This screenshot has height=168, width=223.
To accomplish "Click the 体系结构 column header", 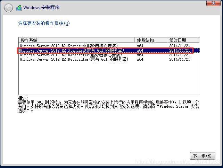I will [151, 40].
